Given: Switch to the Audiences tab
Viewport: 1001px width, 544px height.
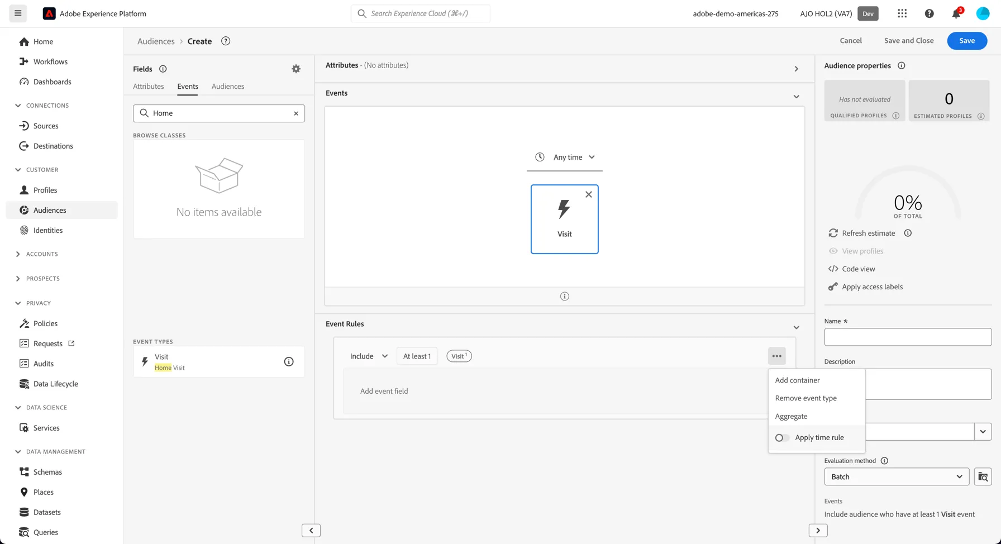Looking at the screenshot, I should pos(228,87).
